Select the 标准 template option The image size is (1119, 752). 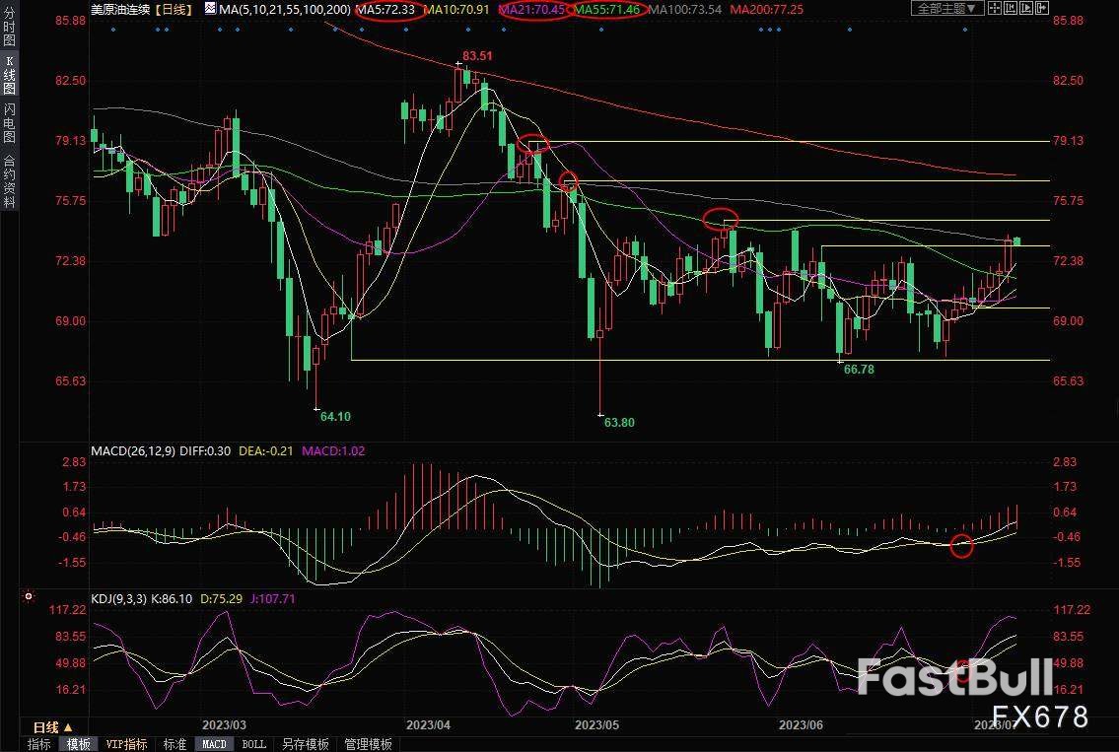pos(175,744)
